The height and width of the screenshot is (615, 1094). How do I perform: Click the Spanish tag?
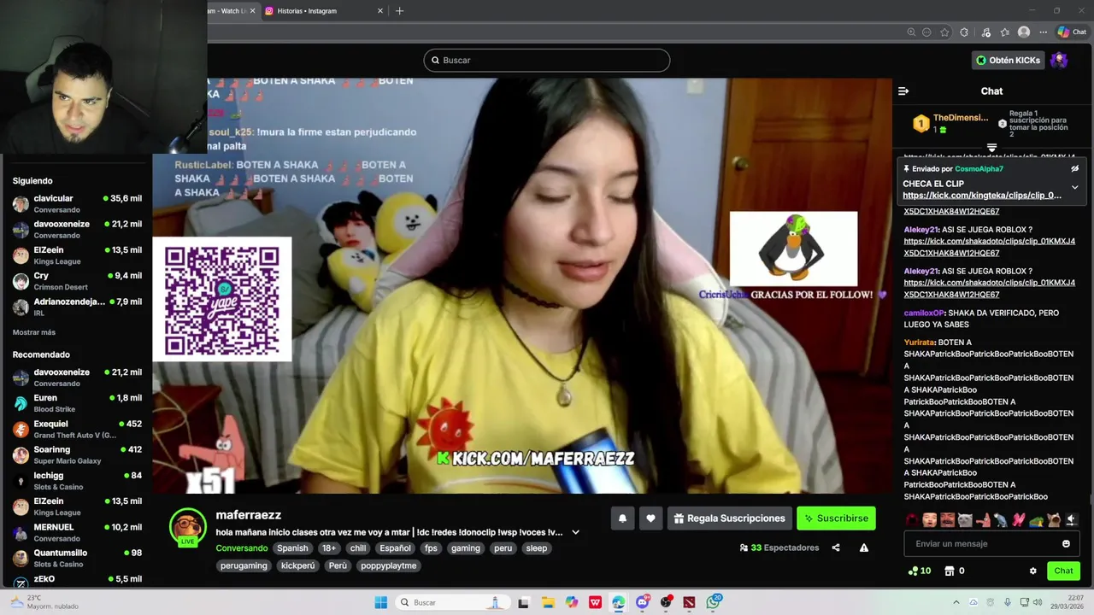[292, 548]
